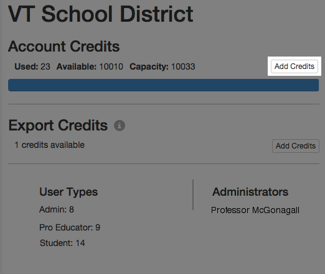Screen dimensions: 325x274
Task: Click the Export Credits heading
Action: click(x=58, y=126)
